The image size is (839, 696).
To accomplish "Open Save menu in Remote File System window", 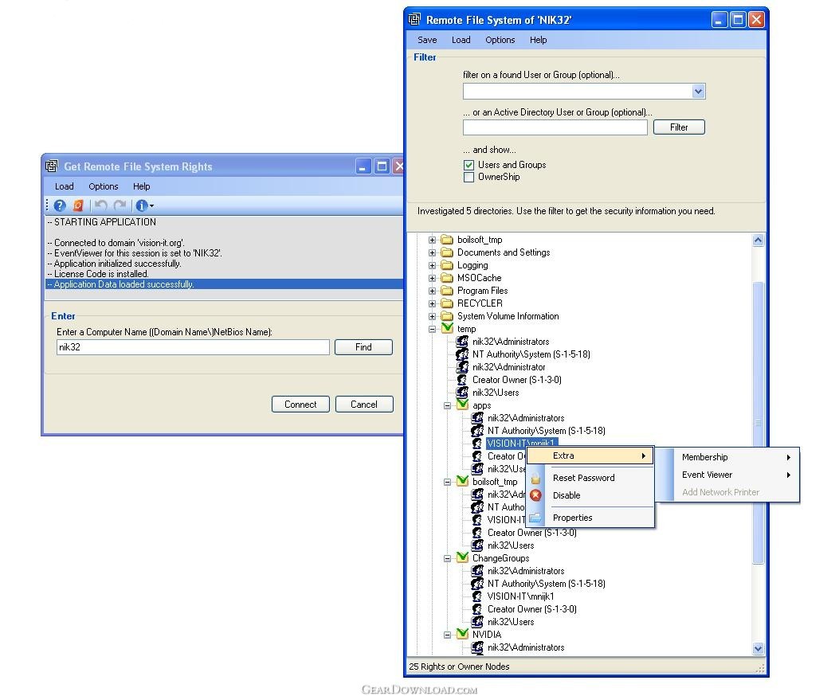I will pos(427,40).
